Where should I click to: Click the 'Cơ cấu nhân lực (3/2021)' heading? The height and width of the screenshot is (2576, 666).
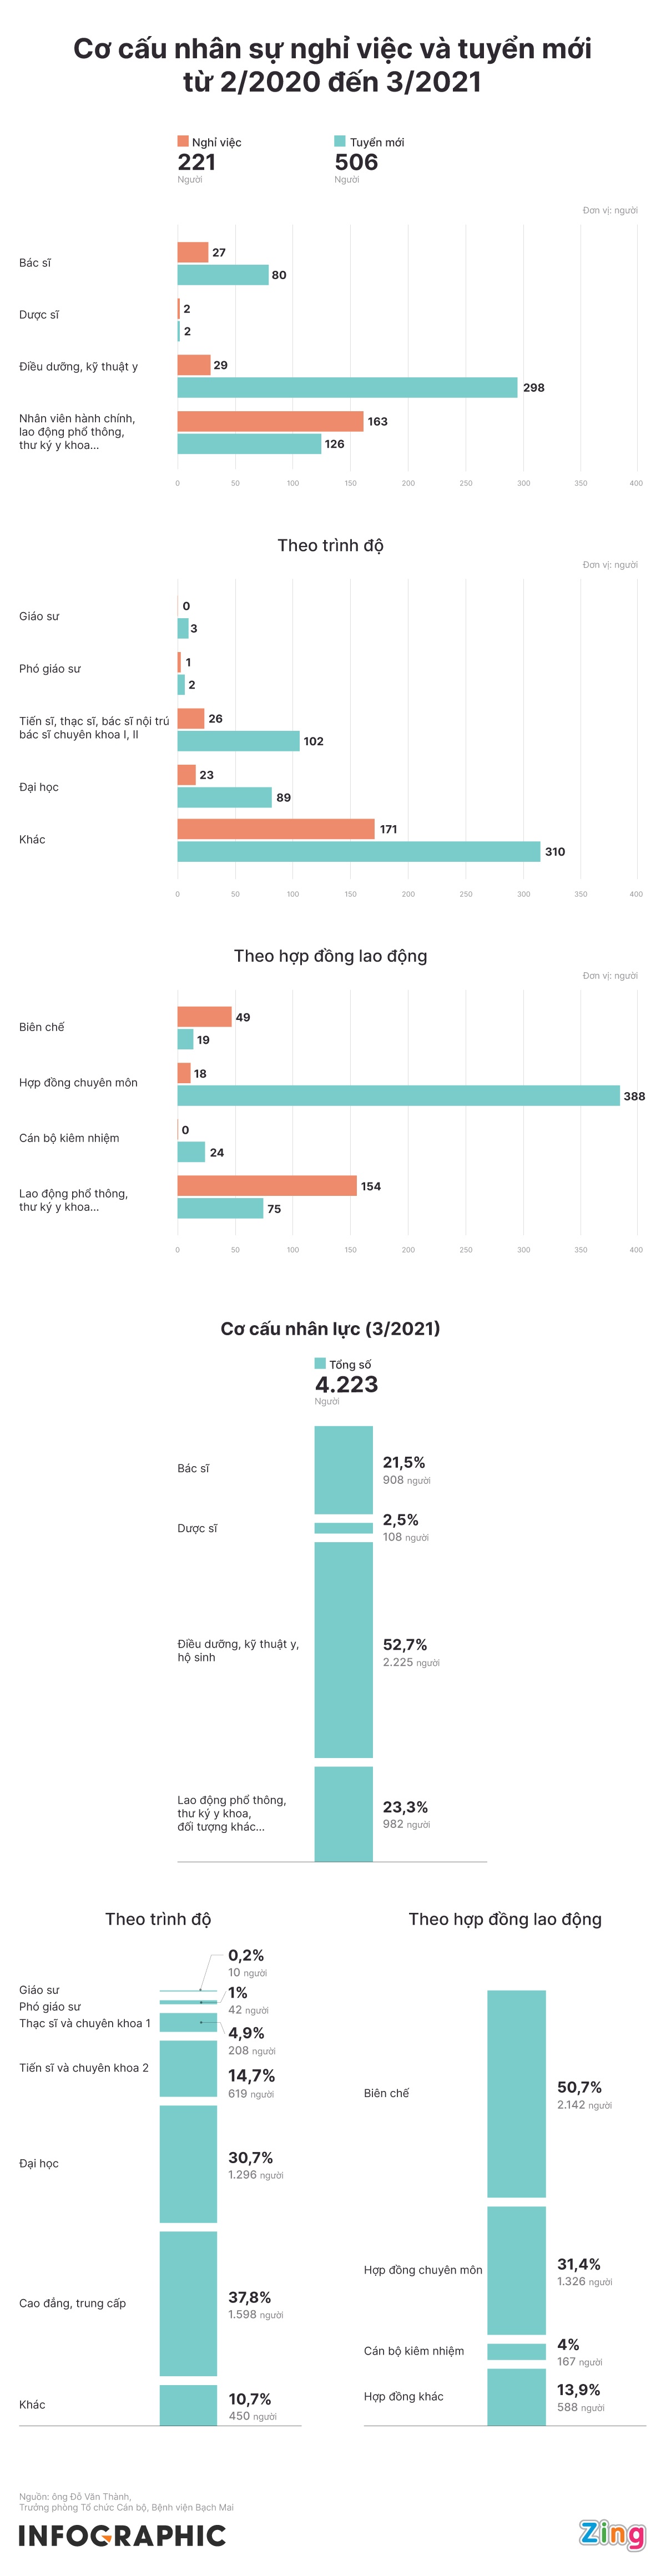330,1328
